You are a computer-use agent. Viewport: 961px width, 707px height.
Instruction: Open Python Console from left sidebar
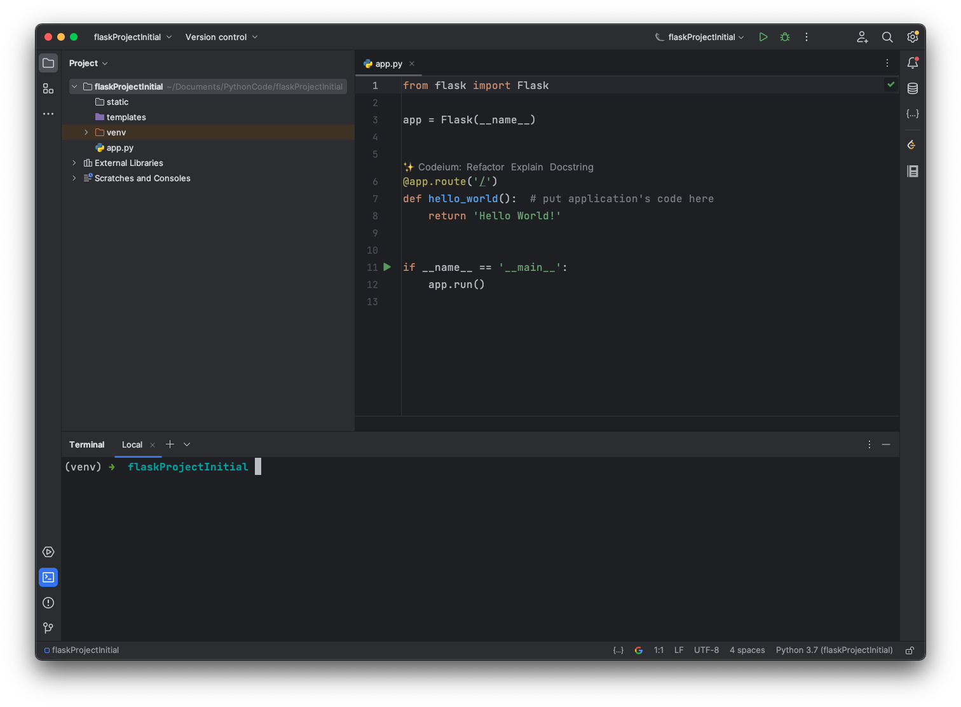tap(48, 552)
